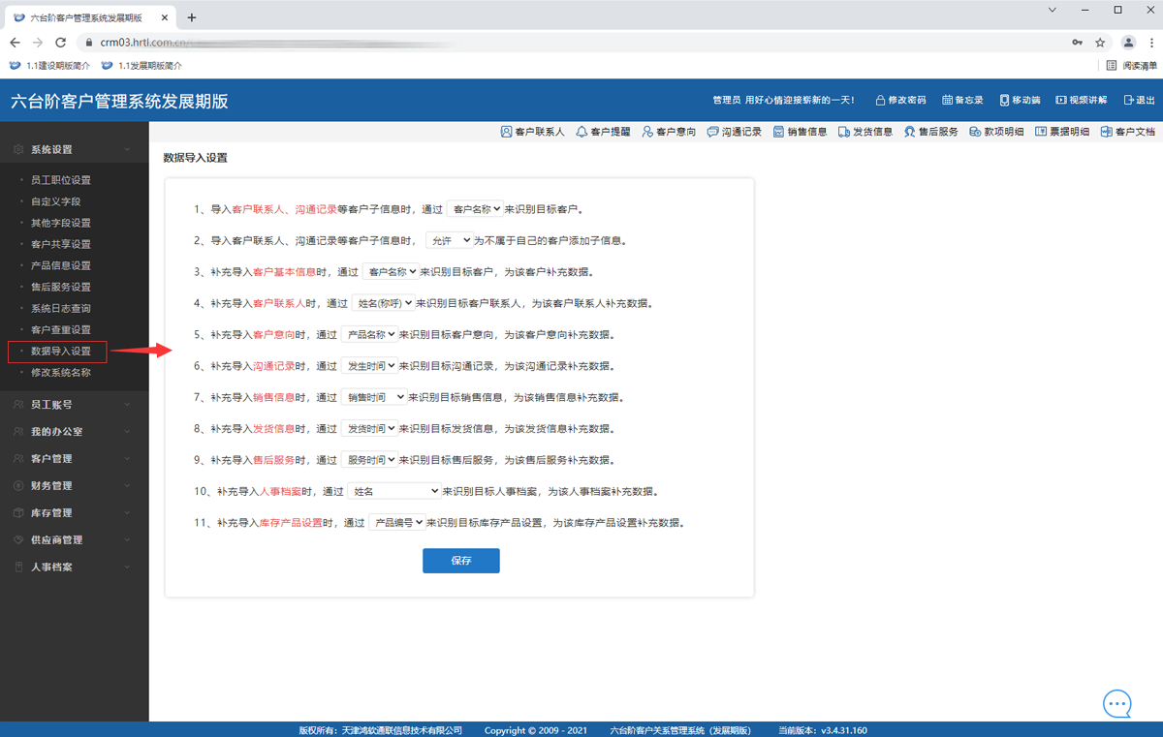Open the chat bubble support widget
Image resolution: width=1163 pixels, height=737 pixels.
pyautogui.click(x=1117, y=703)
